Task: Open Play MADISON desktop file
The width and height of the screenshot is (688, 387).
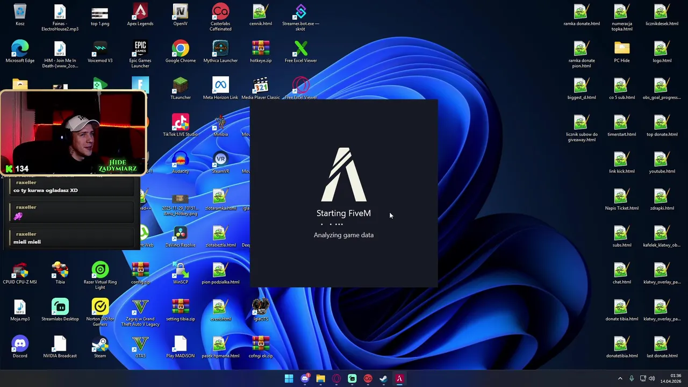Action: tap(181, 347)
